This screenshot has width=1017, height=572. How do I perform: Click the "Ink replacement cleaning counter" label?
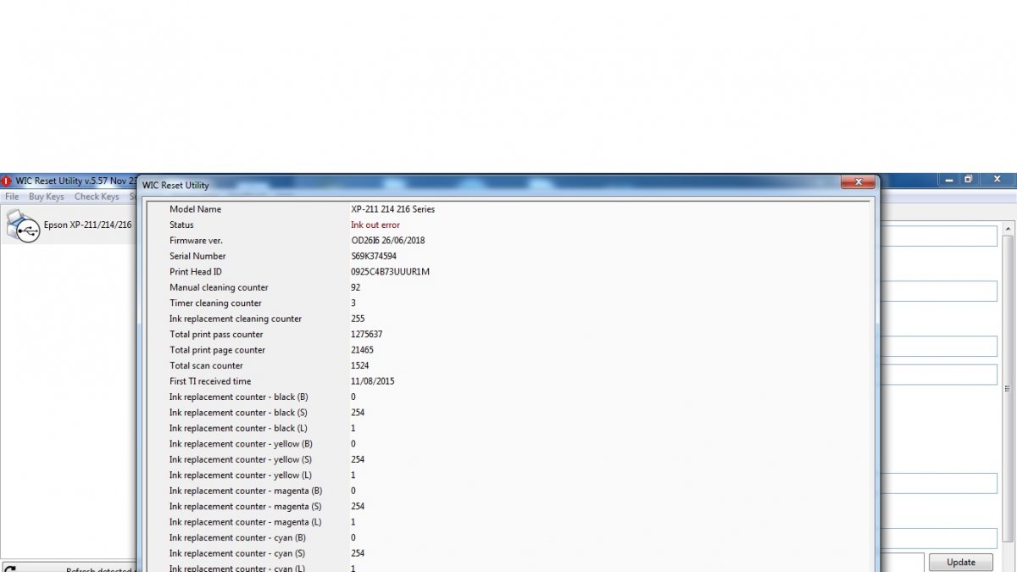point(236,319)
